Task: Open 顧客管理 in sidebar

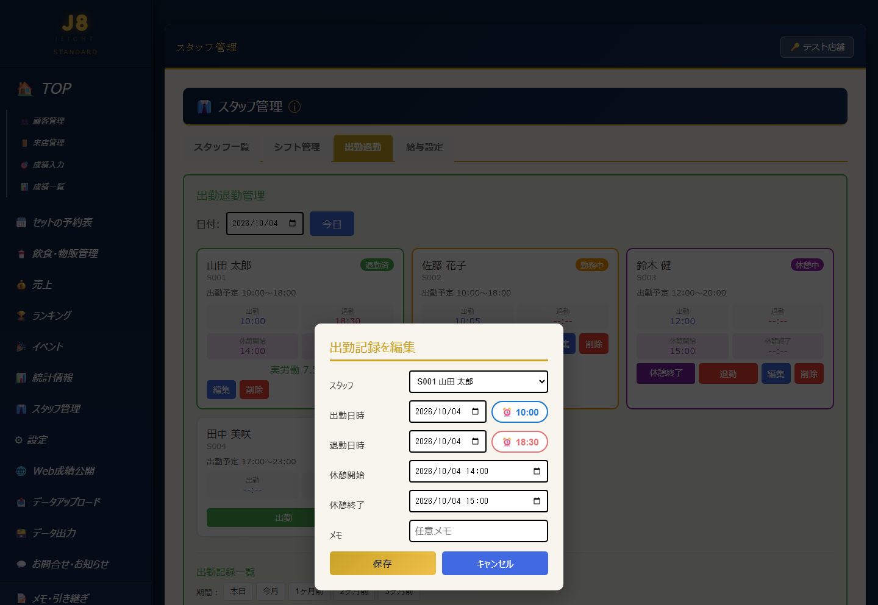Action: [x=48, y=121]
